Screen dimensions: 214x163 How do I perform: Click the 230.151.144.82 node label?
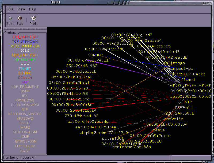(x=82, y=116)
